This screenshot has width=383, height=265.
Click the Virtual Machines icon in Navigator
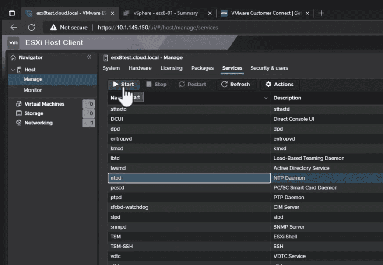tap(19, 104)
